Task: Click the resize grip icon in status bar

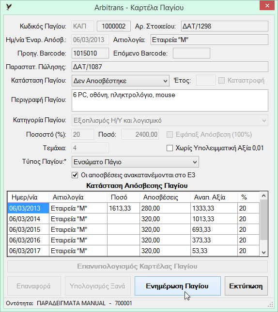Action: pos(270,304)
